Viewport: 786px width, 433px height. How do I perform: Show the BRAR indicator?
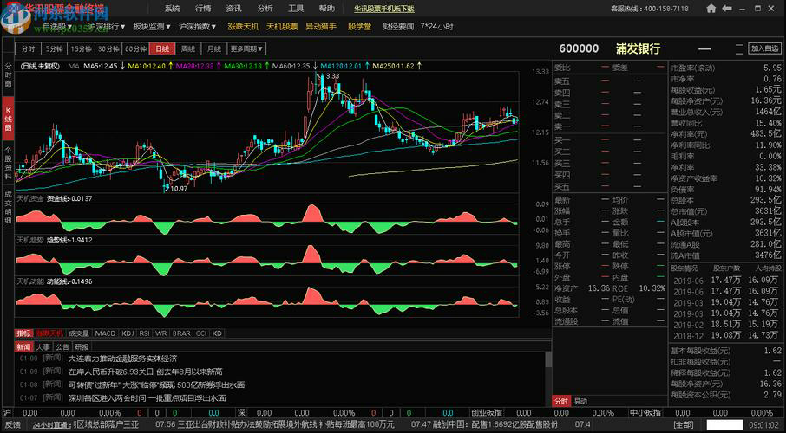pos(181,333)
